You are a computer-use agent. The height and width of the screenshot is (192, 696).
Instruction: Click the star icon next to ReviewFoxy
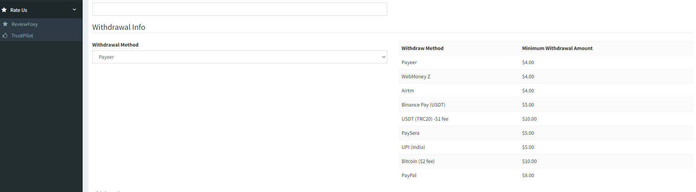[5, 24]
